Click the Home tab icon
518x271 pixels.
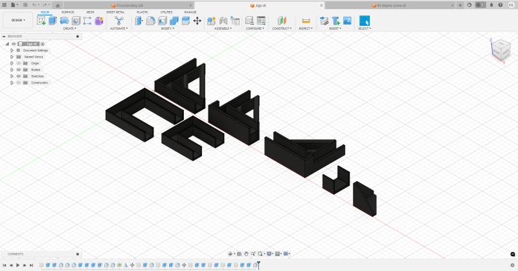tap(57, 5)
